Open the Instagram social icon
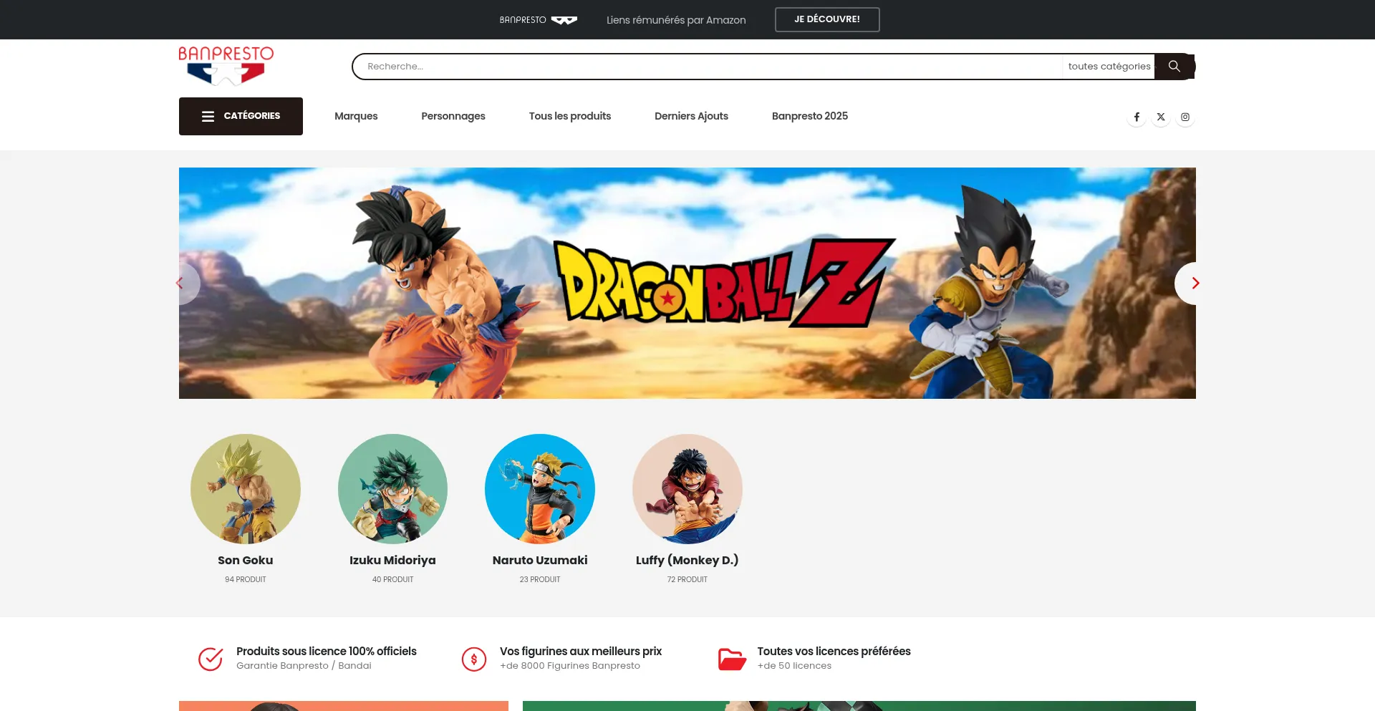 coord(1185,117)
